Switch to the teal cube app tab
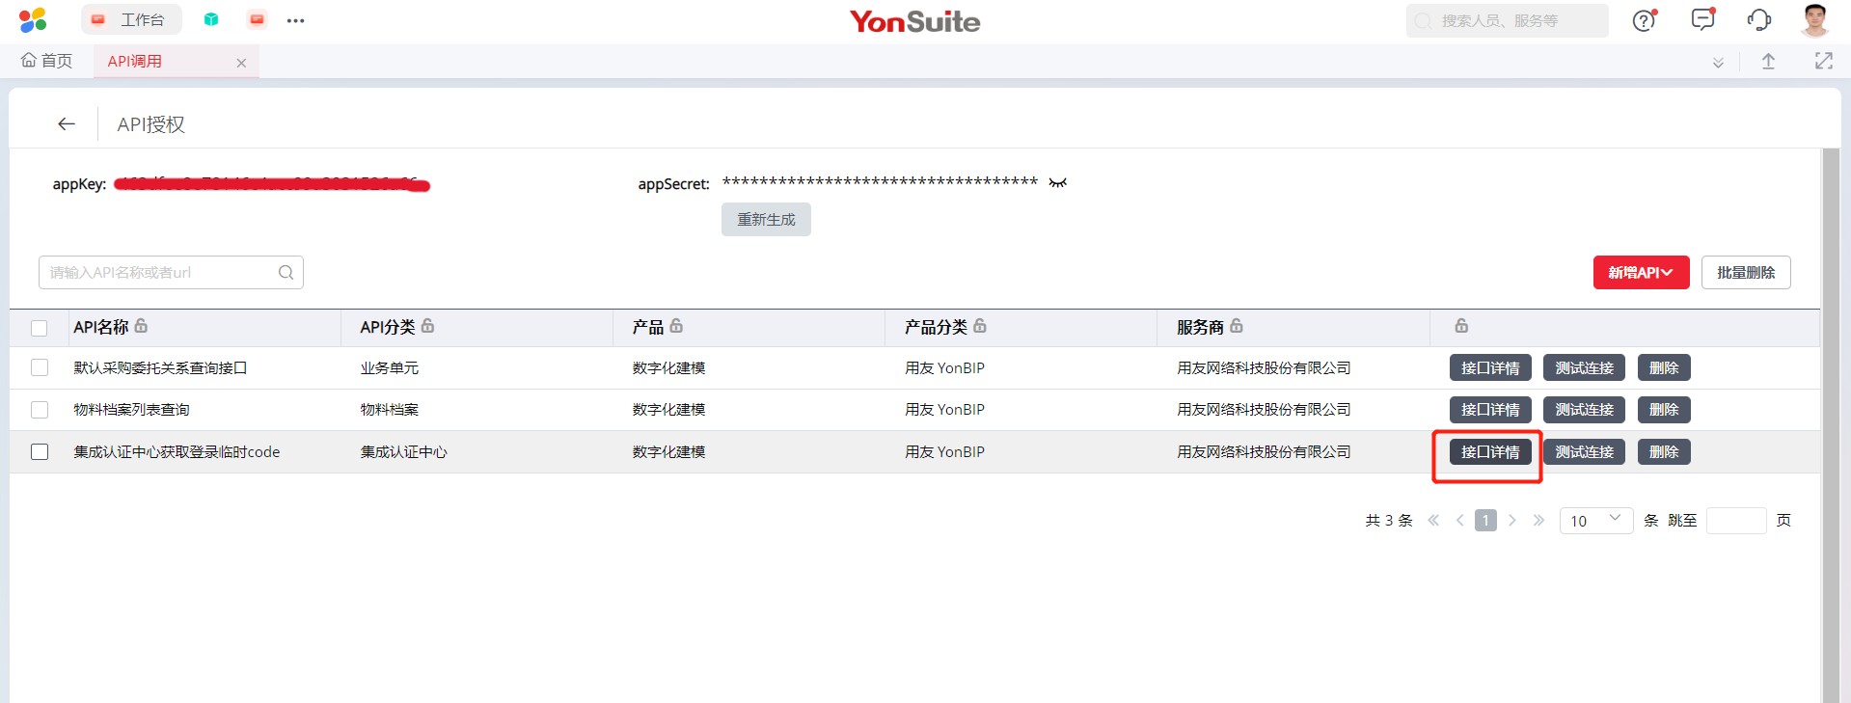 (x=211, y=19)
